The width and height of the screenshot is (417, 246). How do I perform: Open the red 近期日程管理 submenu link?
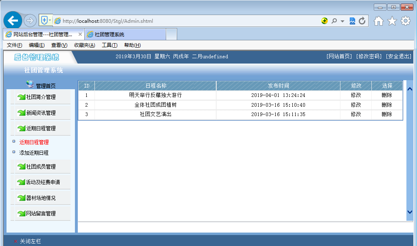[34, 142]
